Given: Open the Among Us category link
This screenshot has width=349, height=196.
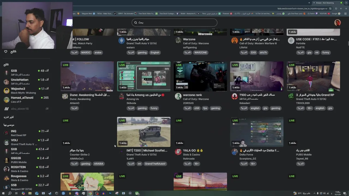Looking at the screenshot, I should (x=133, y=99).
